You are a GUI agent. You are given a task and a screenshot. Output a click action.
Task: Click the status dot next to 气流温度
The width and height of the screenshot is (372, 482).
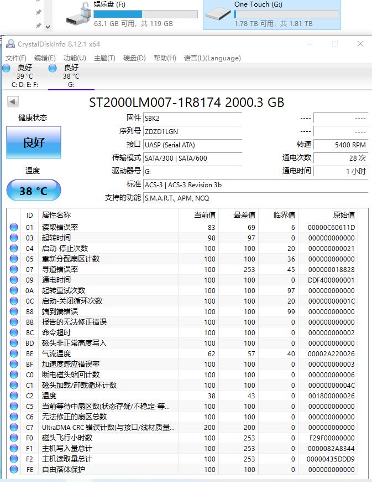pos(14,353)
